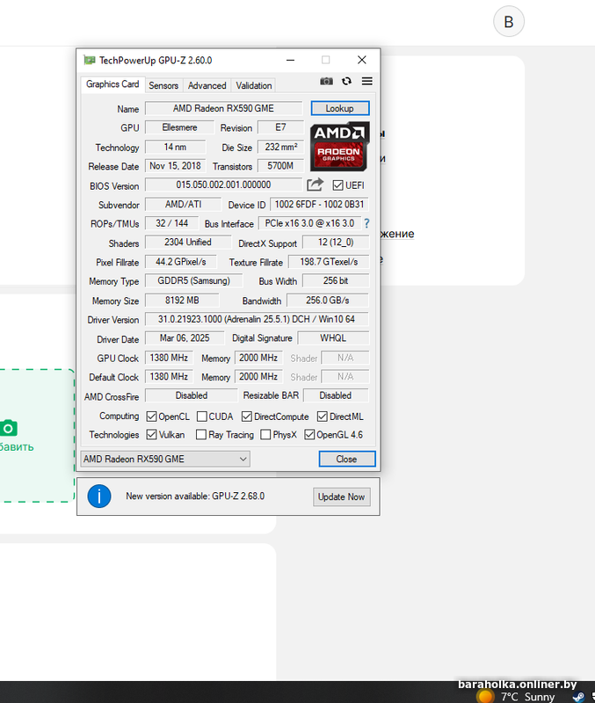The width and height of the screenshot is (595, 703).
Task: Switch to the Sensors tab
Action: click(163, 85)
